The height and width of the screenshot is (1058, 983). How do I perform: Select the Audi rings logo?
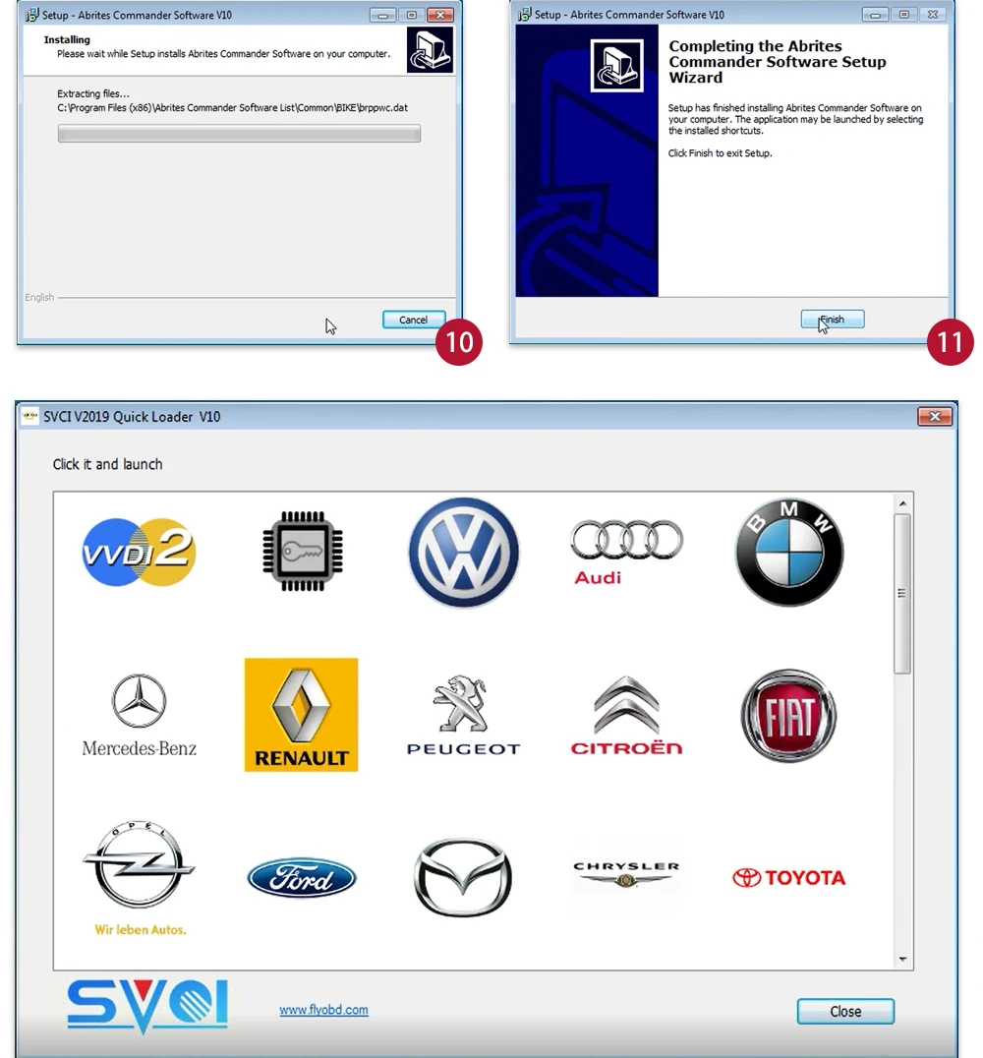click(x=626, y=552)
